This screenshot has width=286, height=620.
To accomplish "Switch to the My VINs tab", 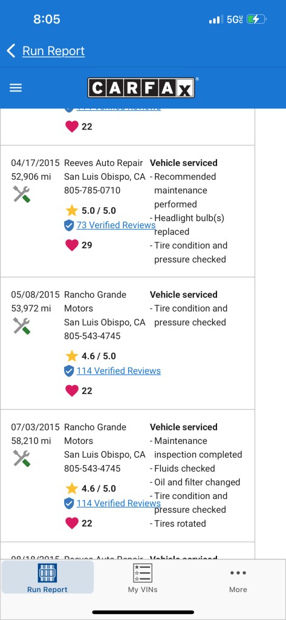I will pyautogui.click(x=143, y=578).
